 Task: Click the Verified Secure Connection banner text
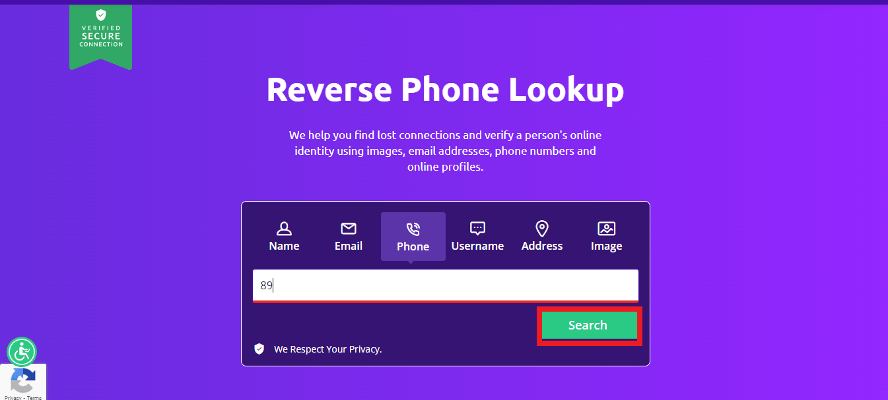coord(101,36)
